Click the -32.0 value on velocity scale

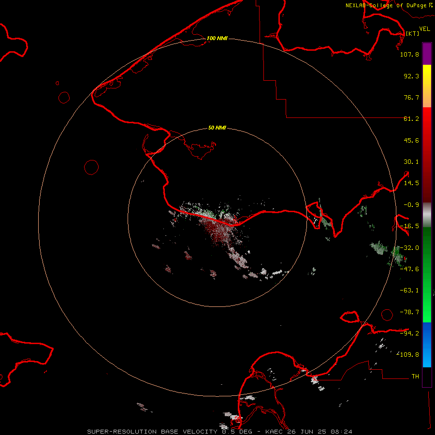pyautogui.click(x=409, y=248)
